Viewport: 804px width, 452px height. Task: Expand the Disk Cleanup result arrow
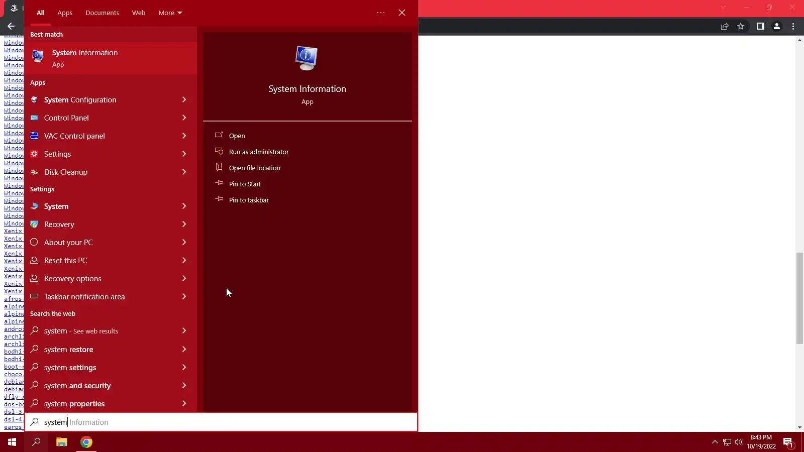point(184,172)
